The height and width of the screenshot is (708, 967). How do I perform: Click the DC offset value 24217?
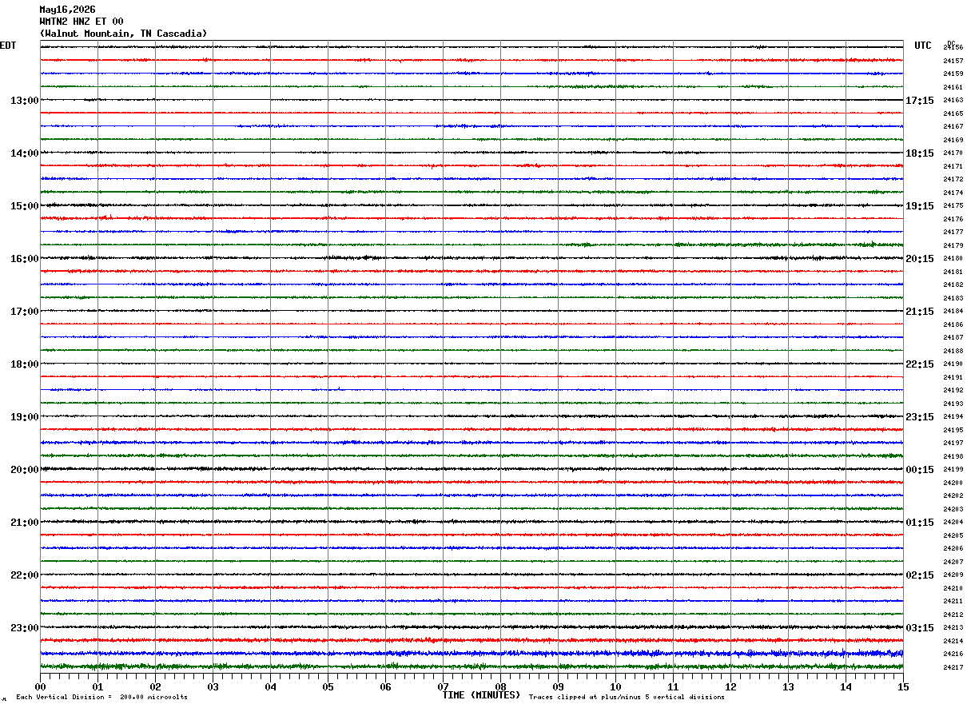pyautogui.click(x=953, y=667)
